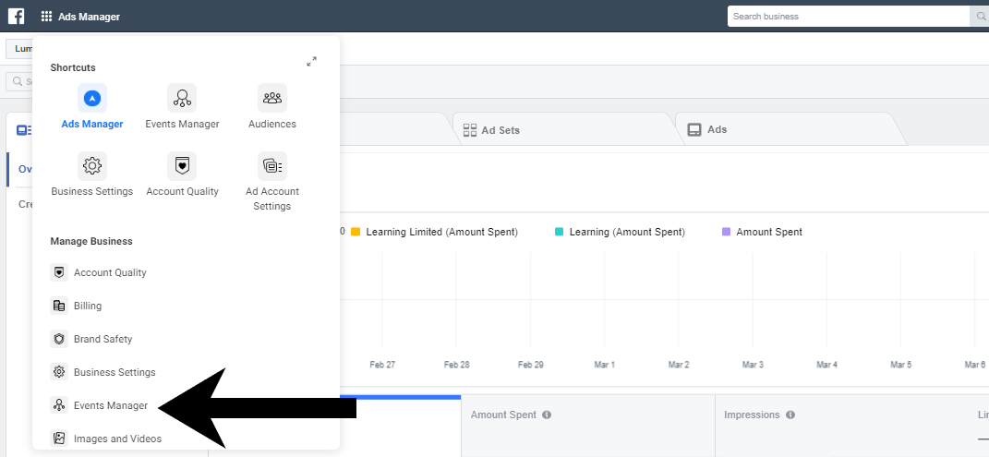Click the Mar 1 chart date label
Image resolution: width=989 pixels, height=457 pixels.
tap(604, 365)
